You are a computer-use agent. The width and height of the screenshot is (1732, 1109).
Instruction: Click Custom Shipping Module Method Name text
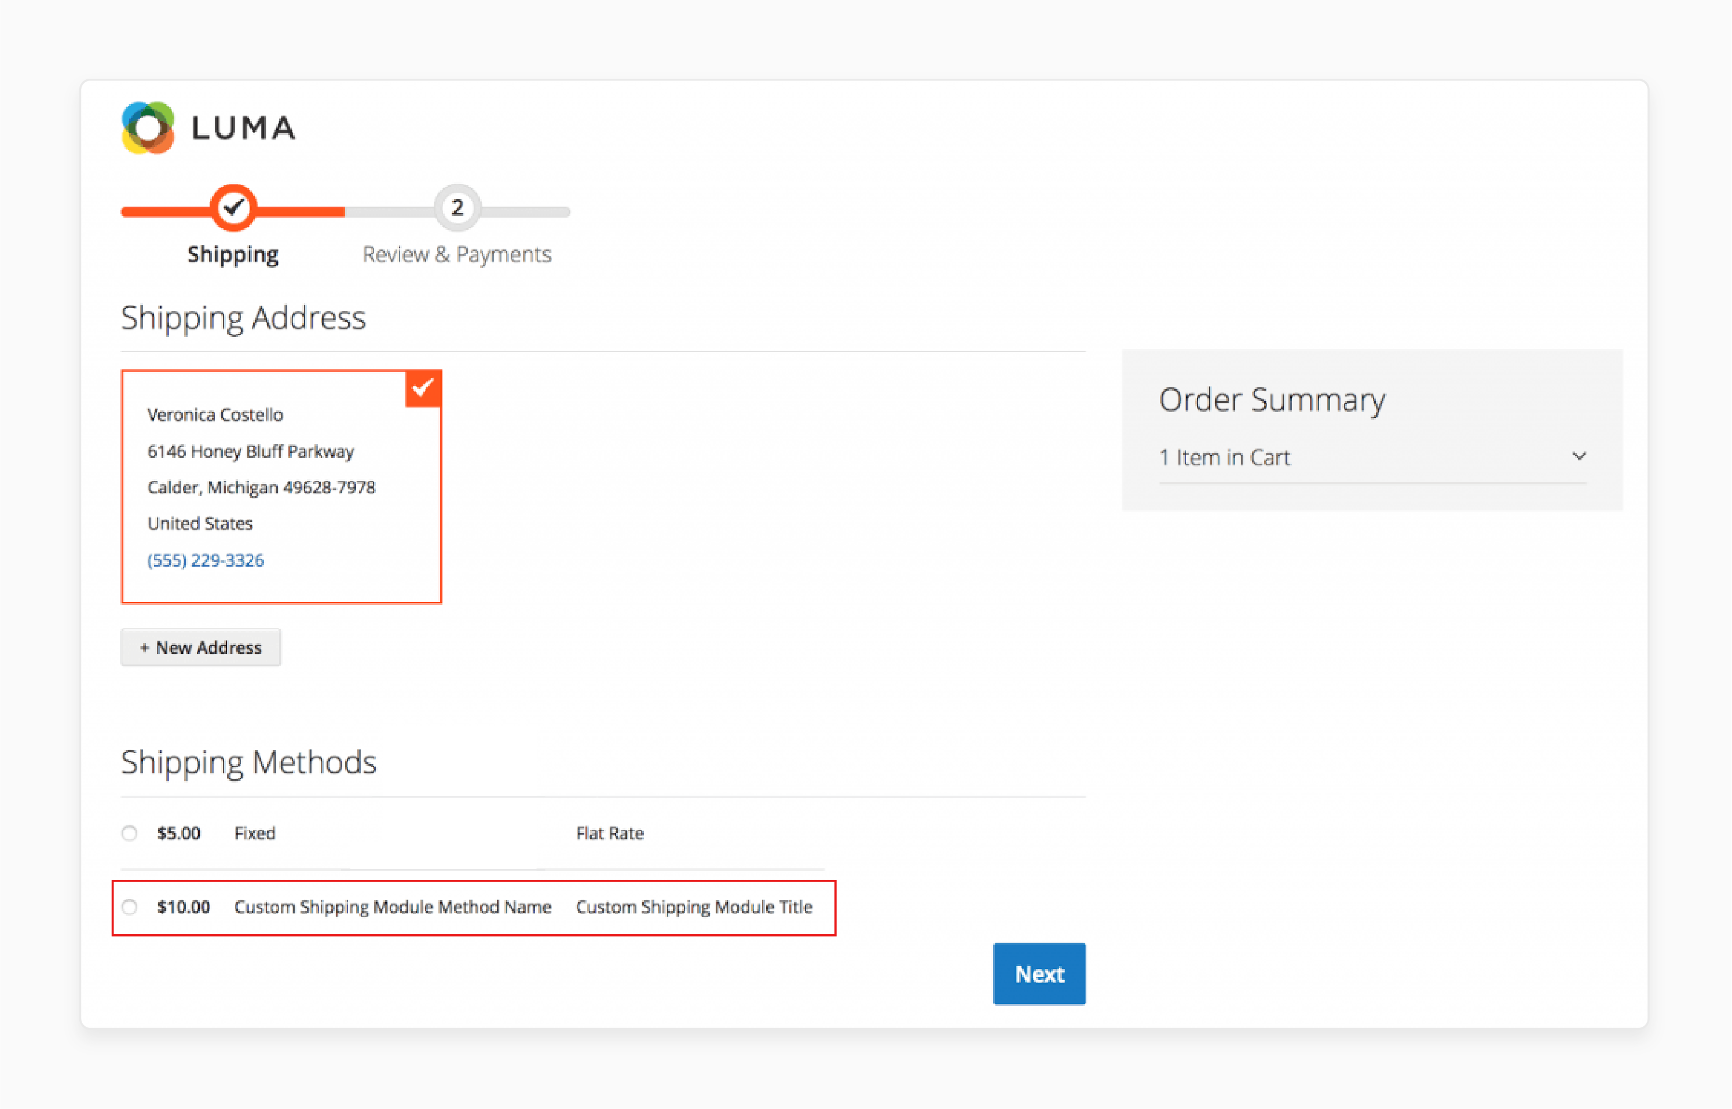393,906
